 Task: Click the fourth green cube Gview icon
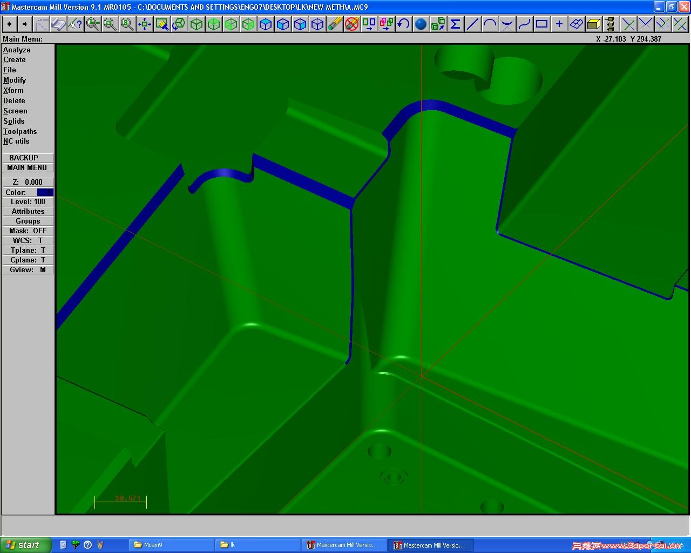click(248, 24)
